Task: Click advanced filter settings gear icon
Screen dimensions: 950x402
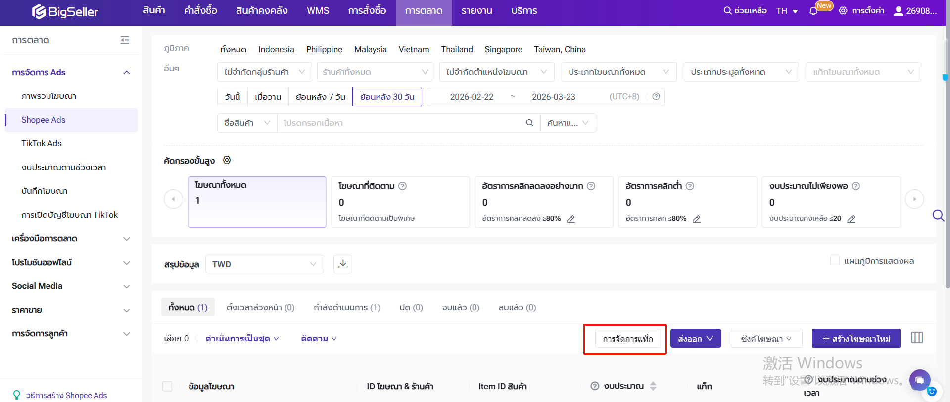Action: pyautogui.click(x=227, y=160)
